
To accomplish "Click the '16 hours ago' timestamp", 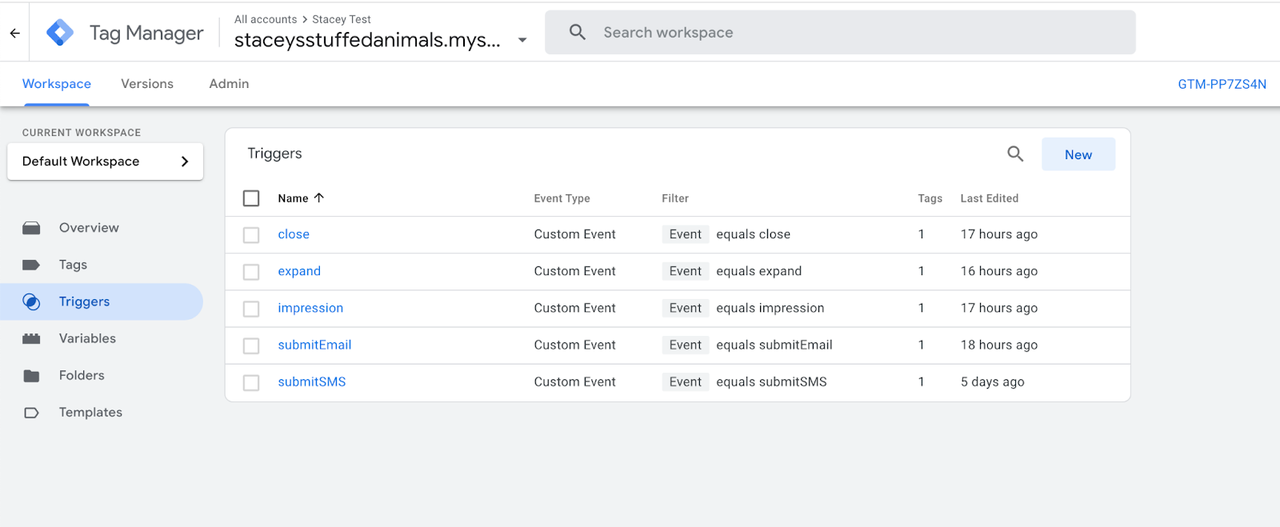I will [999, 271].
